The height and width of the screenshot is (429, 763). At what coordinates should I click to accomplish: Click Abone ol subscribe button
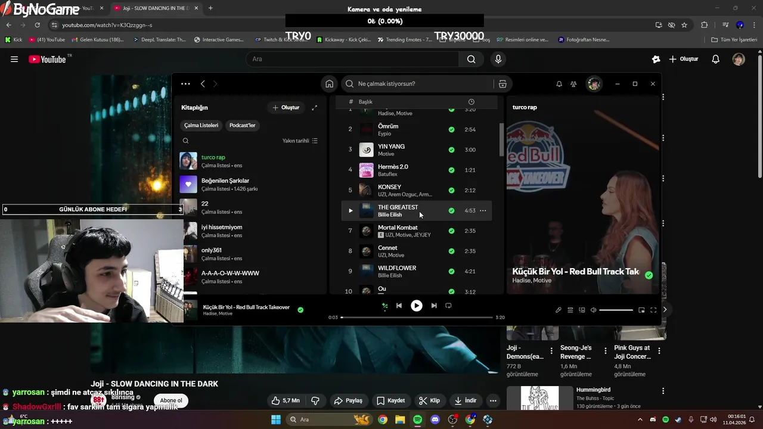tap(171, 400)
